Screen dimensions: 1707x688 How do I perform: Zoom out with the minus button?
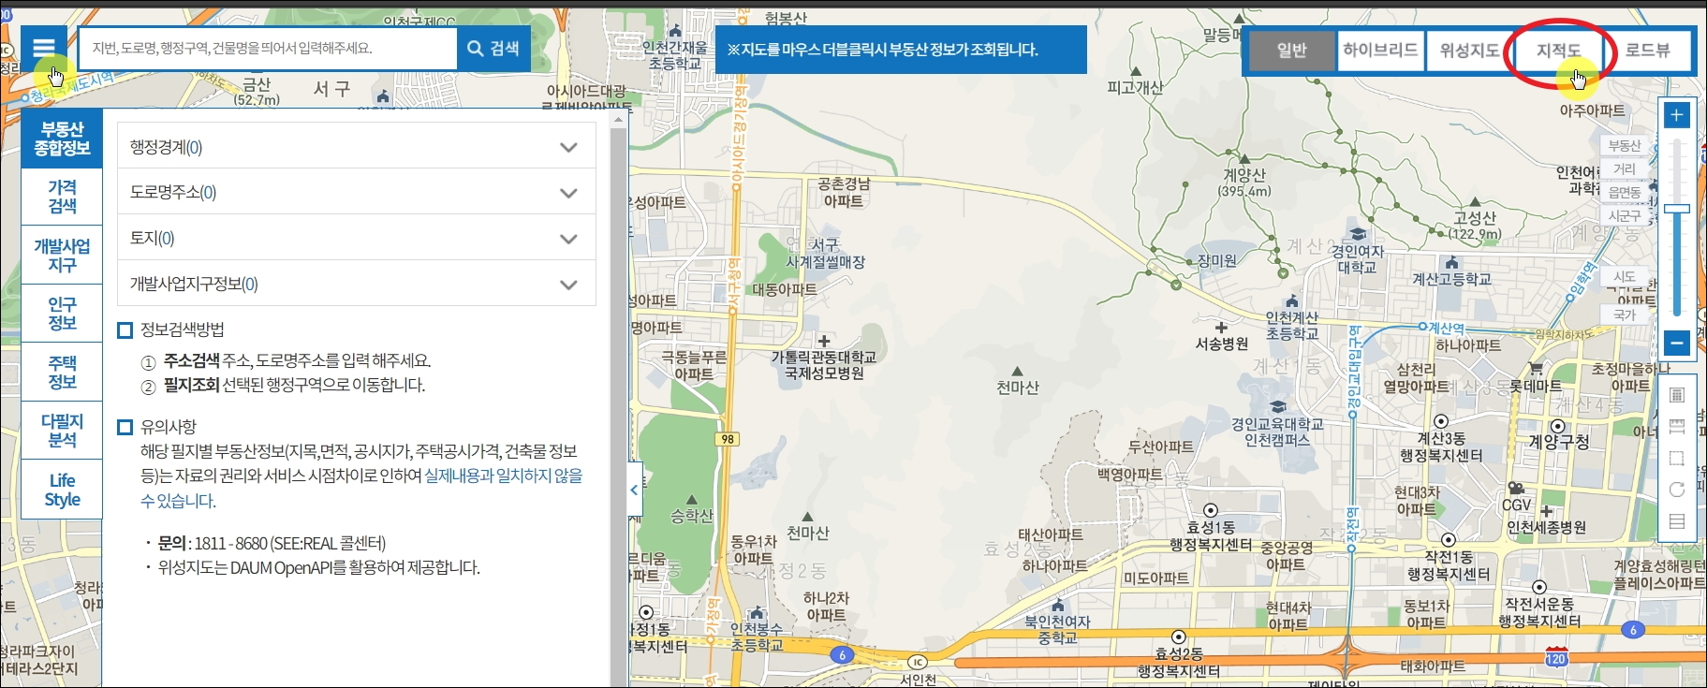coord(1676,344)
